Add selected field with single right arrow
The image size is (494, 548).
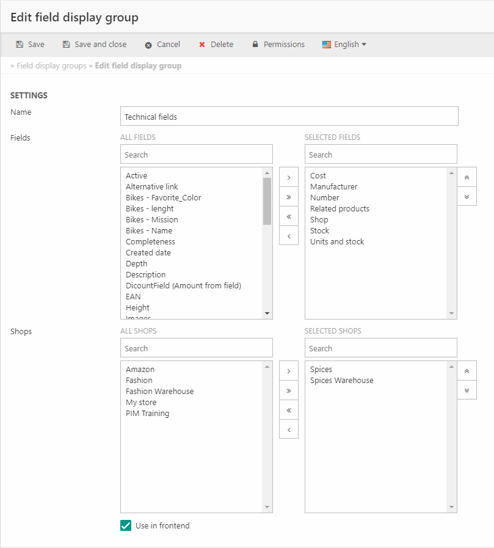pos(288,178)
